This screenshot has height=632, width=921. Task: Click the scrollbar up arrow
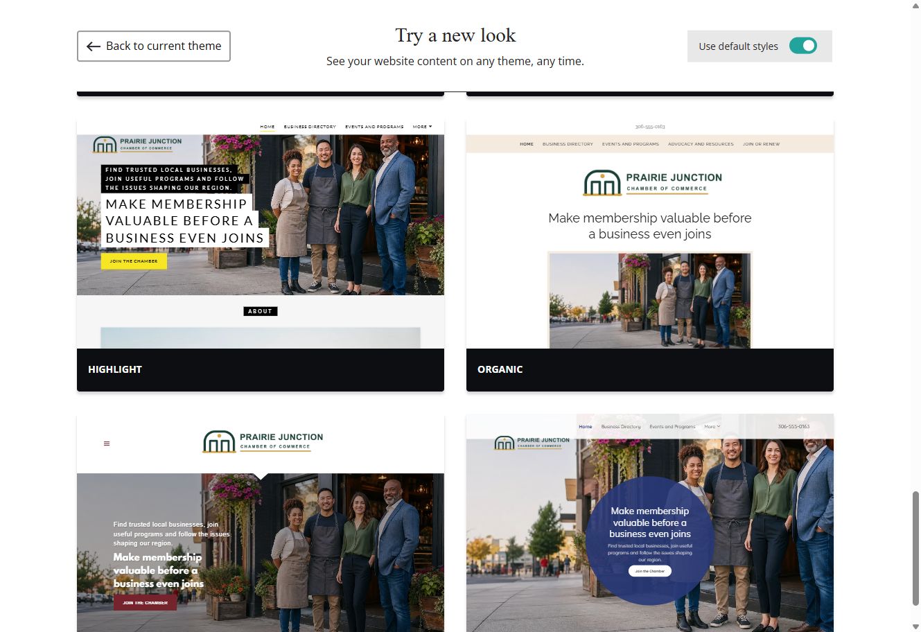pos(915,5)
